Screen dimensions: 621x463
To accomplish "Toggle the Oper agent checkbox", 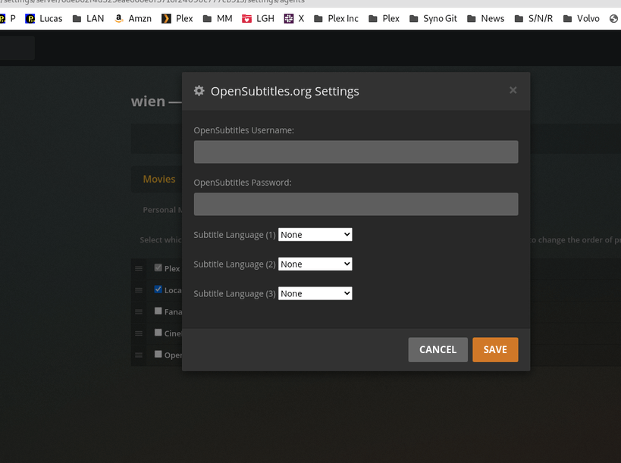I will [x=158, y=354].
